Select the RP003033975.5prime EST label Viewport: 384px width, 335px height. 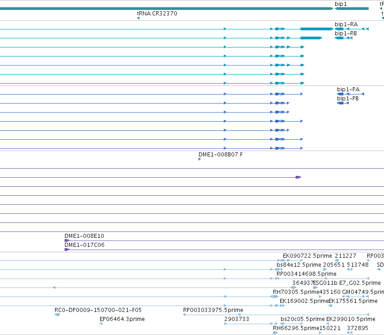point(213,310)
